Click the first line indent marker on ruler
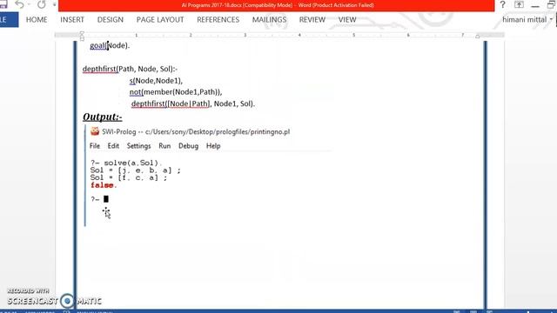The width and height of the screenshot is (557, 313). pyautogui.click(x=82, y=33)
